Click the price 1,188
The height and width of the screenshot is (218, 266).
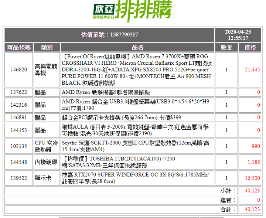pyautogui.click(x=254, y=162)
